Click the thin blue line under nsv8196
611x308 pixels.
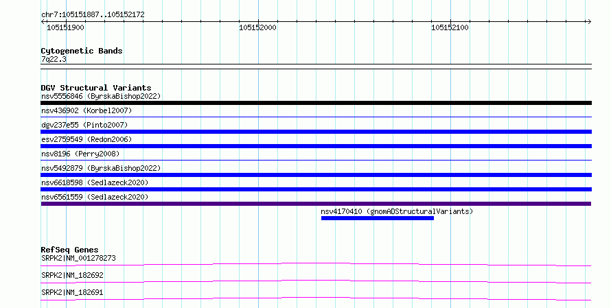click(x=316, y=160)
